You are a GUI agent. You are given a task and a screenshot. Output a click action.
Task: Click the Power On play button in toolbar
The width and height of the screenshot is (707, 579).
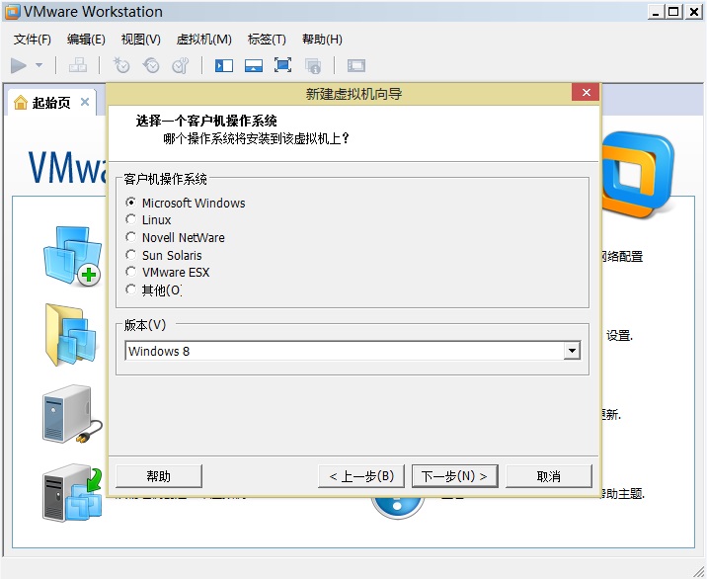pos(19,66)
